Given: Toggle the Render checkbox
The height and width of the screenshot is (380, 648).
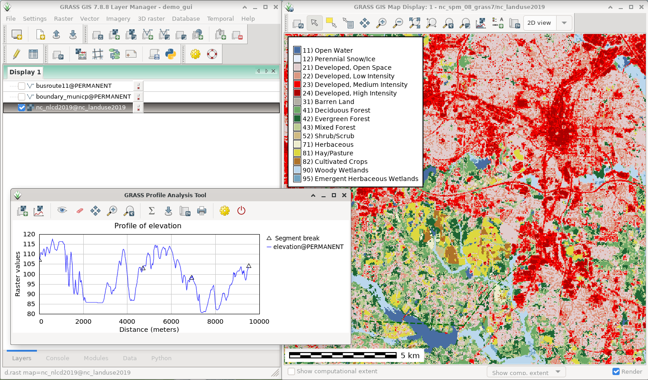Looking at the screenshot, I should point(616,371).
